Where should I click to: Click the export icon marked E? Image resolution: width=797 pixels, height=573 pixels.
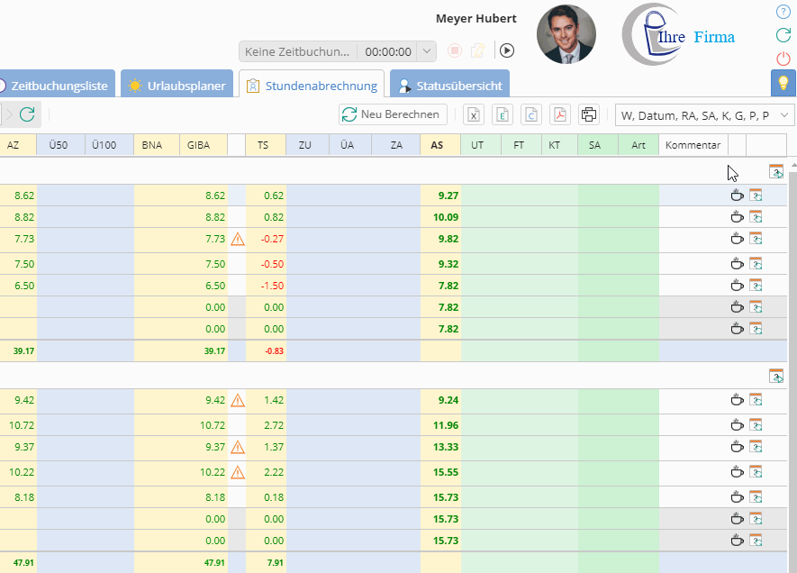pos(503,114)
